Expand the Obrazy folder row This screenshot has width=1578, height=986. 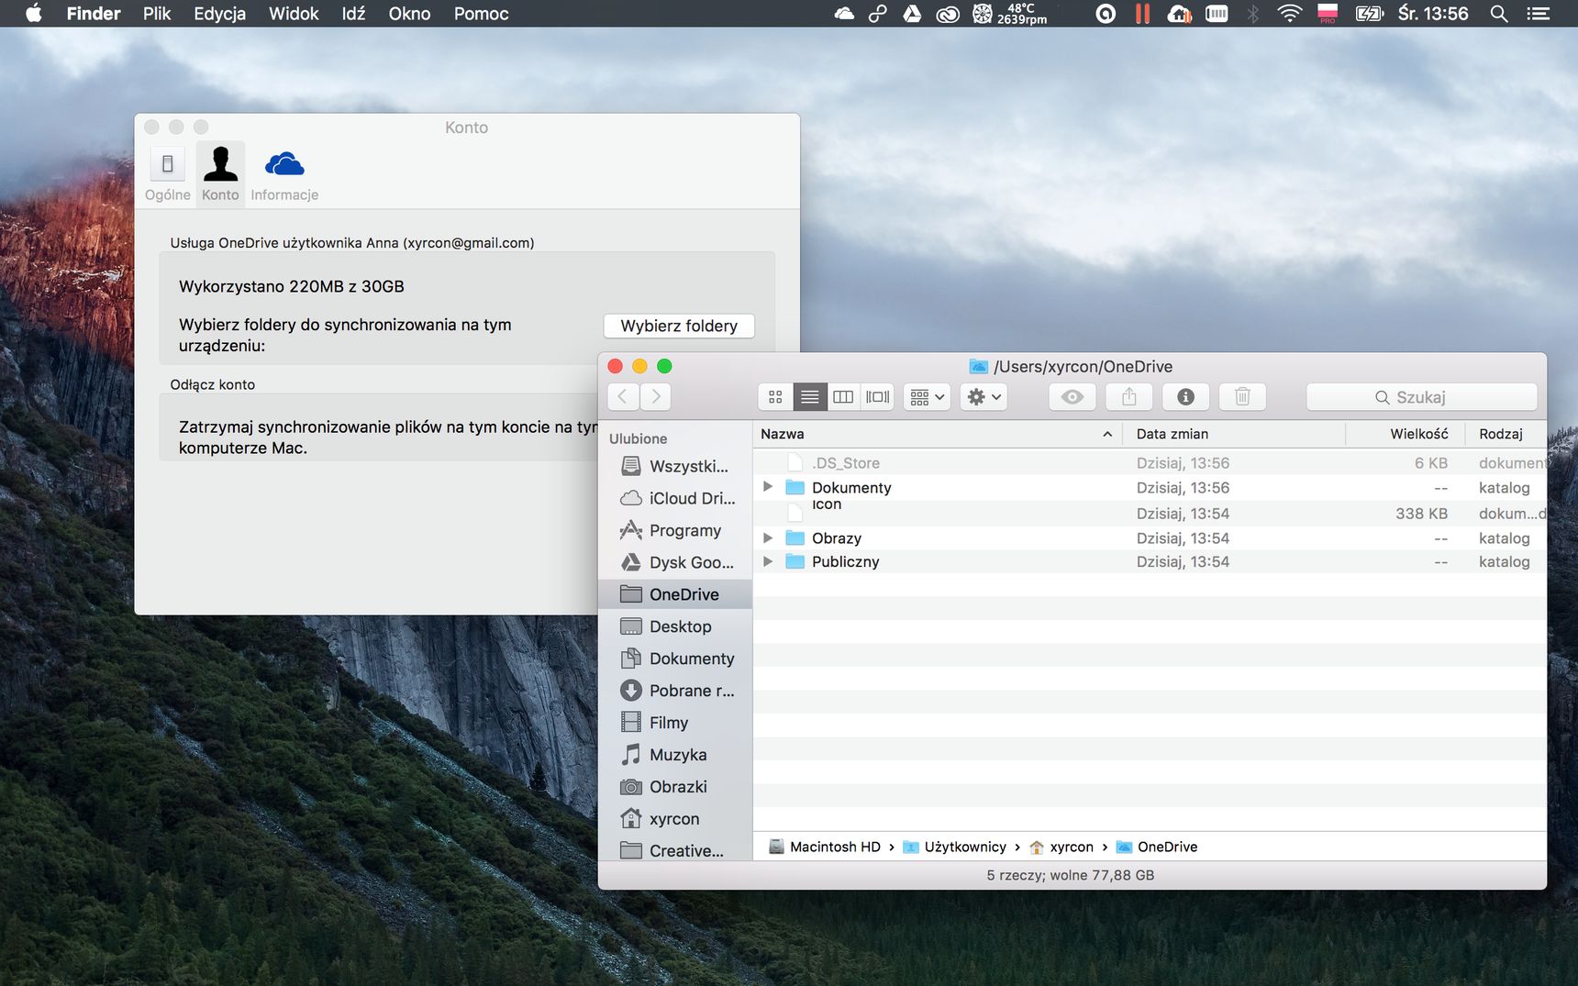point(768,537)
